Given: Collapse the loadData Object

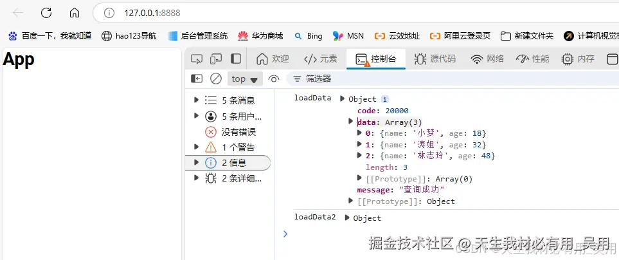Looking at the screenshot, I should coord(342,98).
